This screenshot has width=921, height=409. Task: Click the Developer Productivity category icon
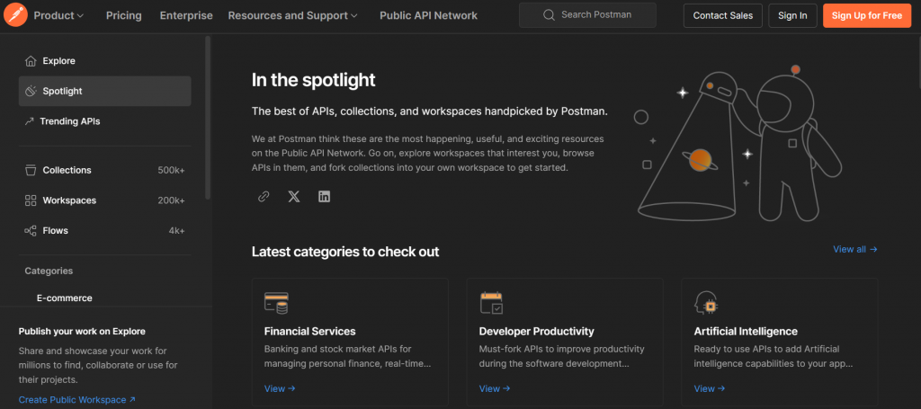(491, 302)
